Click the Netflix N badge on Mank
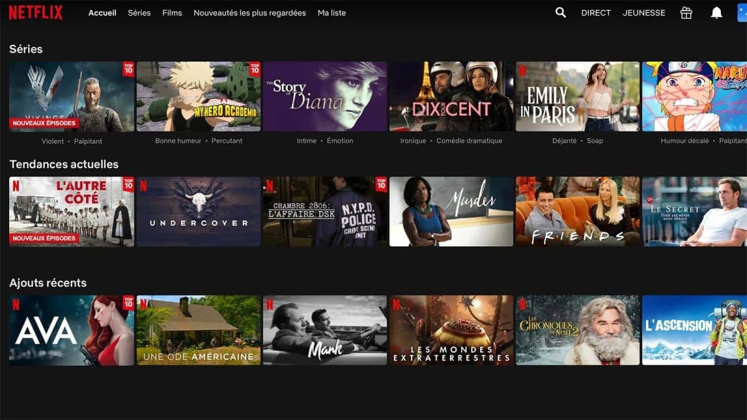The width and height of the screenshot is (747, 420). (x=270, y=304)
